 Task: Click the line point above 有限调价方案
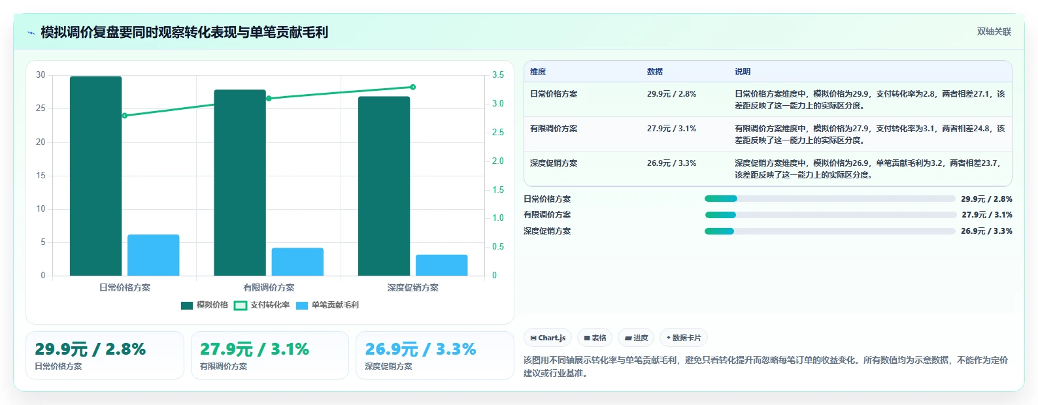269,99
